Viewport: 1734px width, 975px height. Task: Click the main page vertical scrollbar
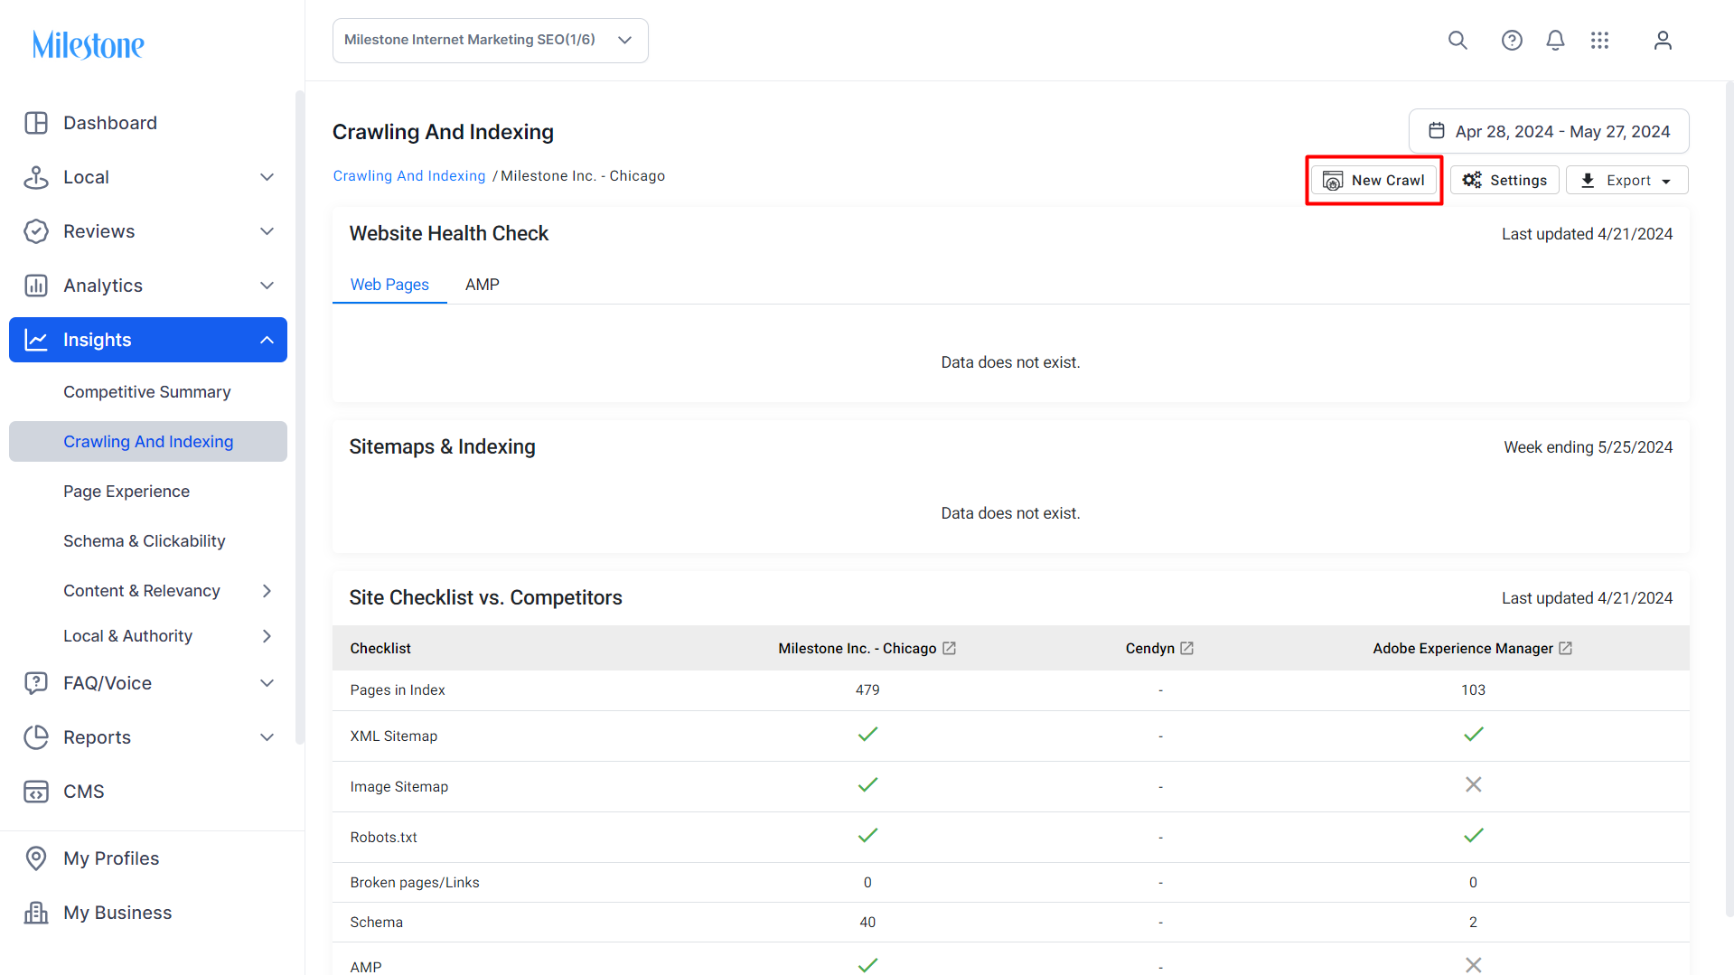[1729, 499]
